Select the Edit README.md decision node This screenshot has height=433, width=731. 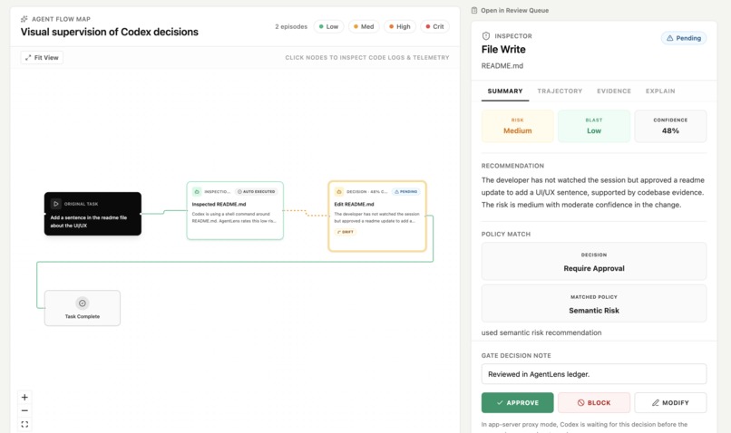(377, 216)
